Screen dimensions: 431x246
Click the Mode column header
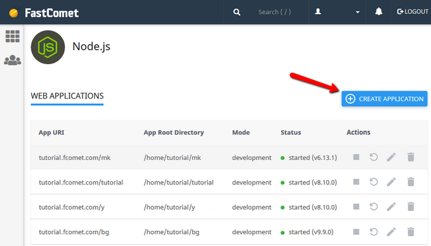click(241, 132)
